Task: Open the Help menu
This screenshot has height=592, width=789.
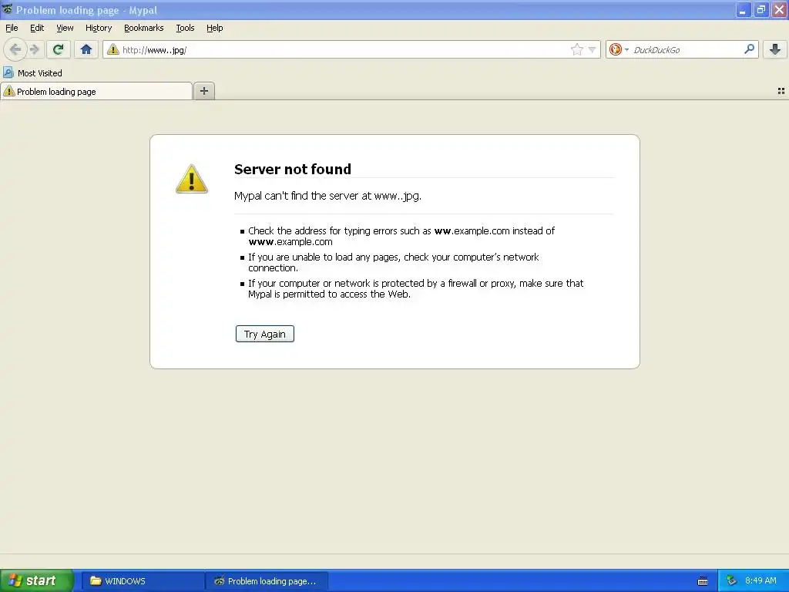Action: click(x=215, y=28)
